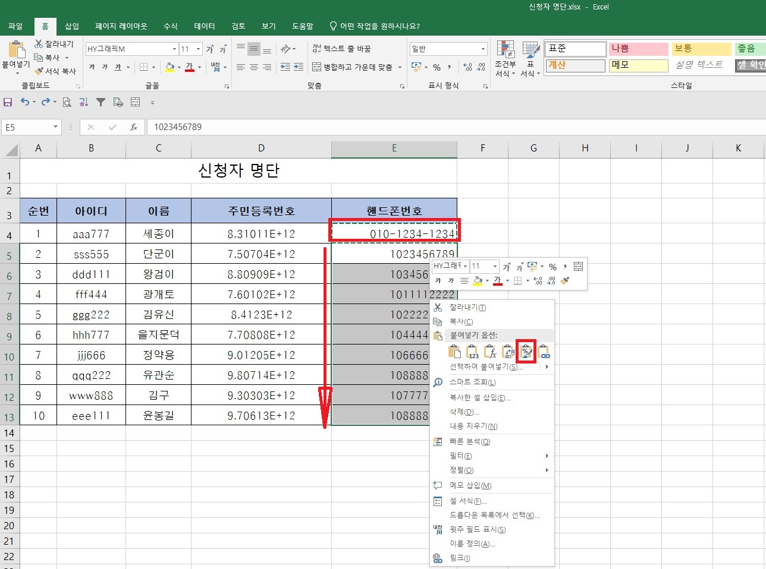Select the column D header

coord(261,148)
